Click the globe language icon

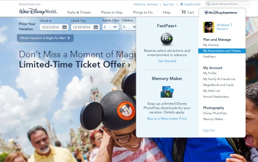182,4
